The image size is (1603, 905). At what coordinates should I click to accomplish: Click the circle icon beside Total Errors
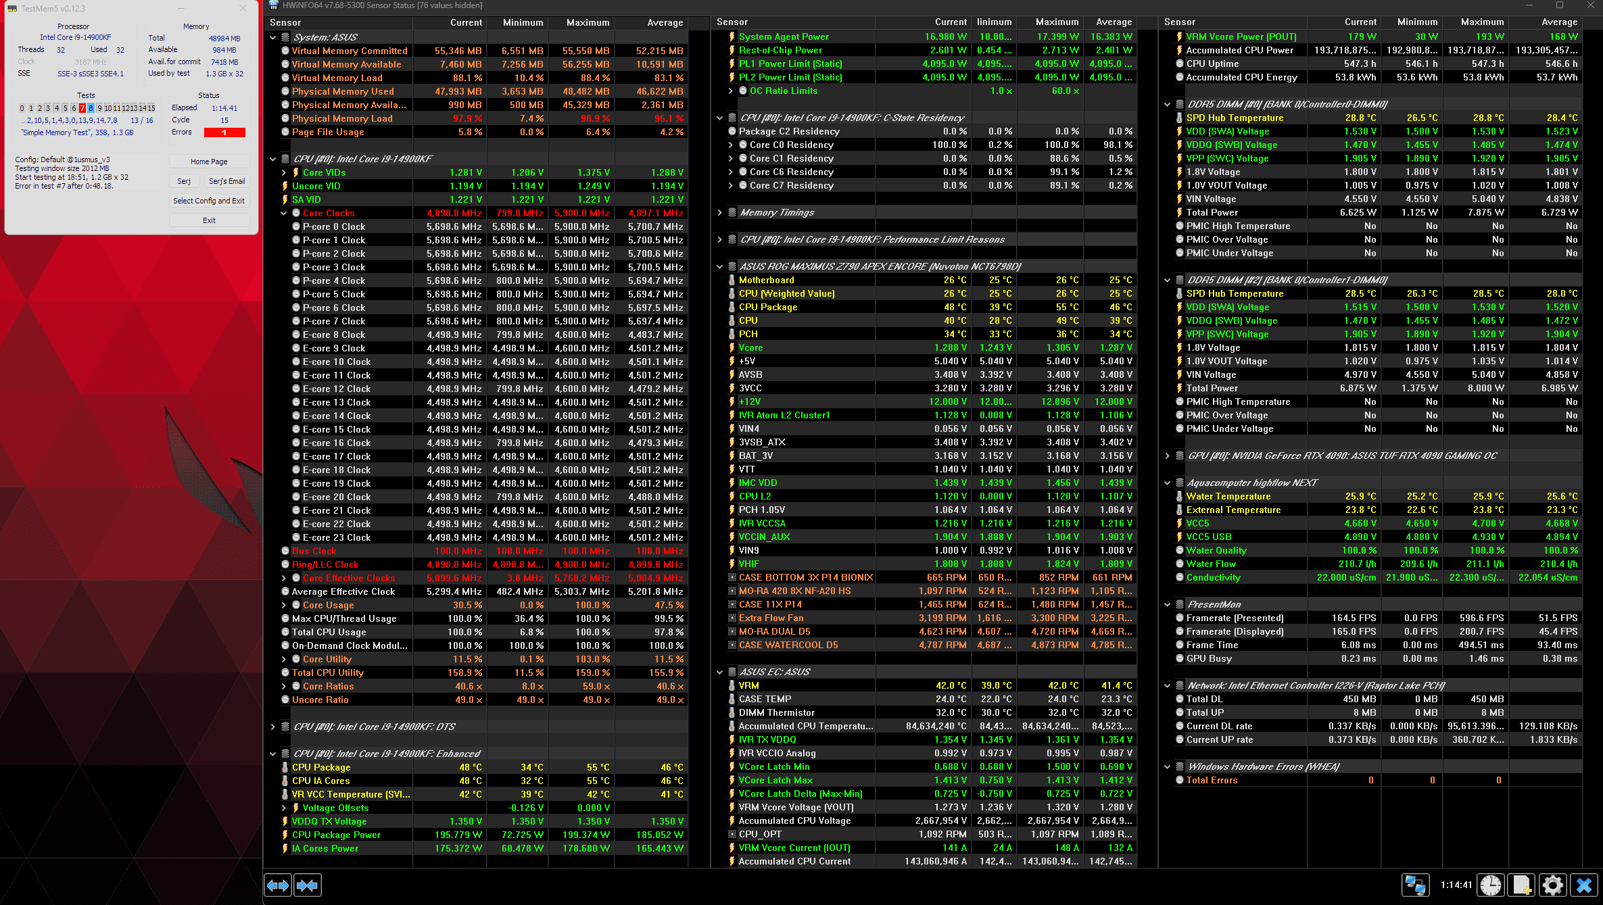coord(1179,780)
